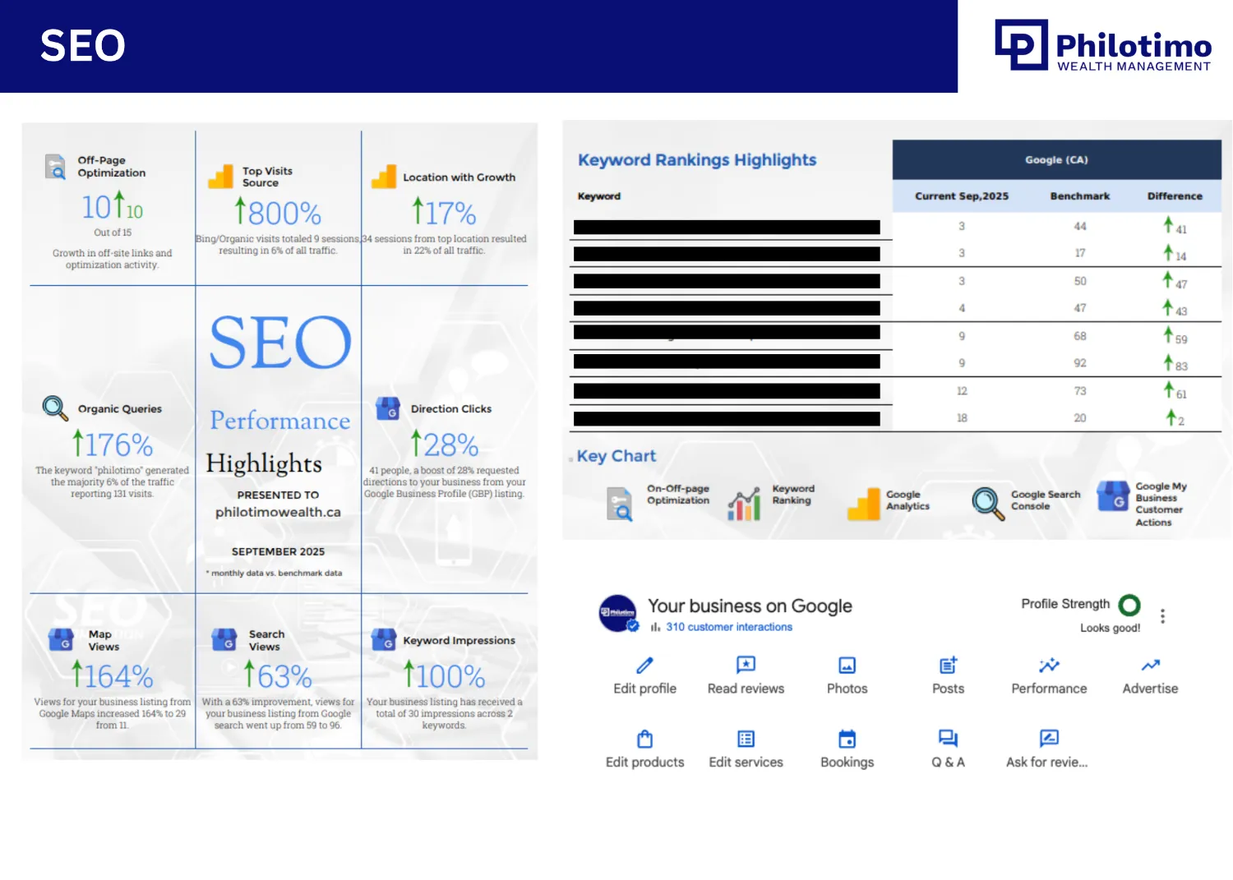Click the Current Sep,2025 column header
Image resolution: width=1233 pixels, height=880 pixels.
pyautogui.click(x=961, y=196)
